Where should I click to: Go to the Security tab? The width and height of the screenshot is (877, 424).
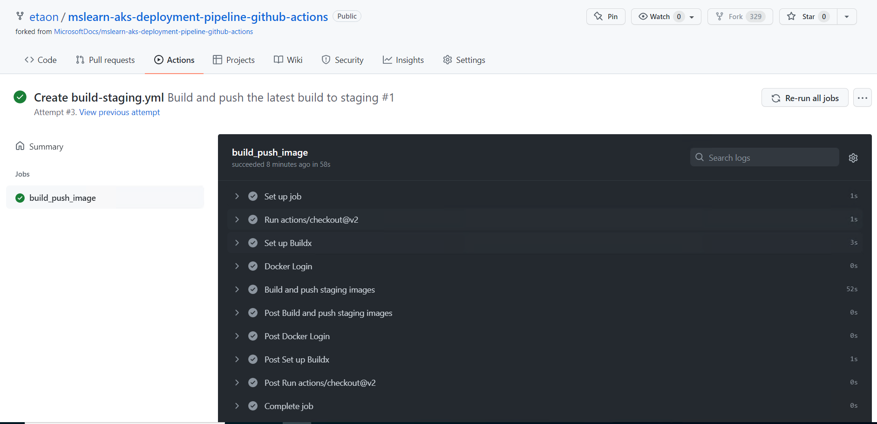coord(342,60)
